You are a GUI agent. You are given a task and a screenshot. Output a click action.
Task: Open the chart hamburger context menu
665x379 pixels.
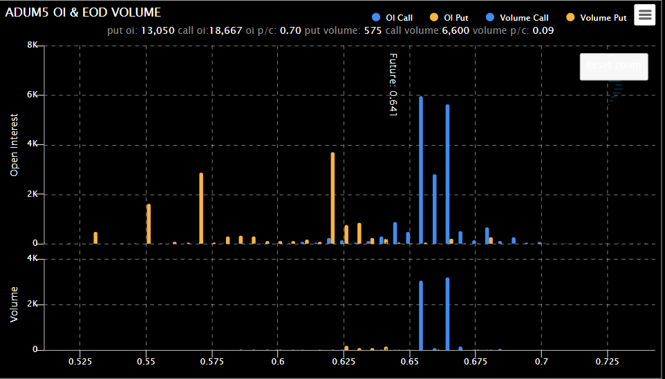click(x=645, y=14)
